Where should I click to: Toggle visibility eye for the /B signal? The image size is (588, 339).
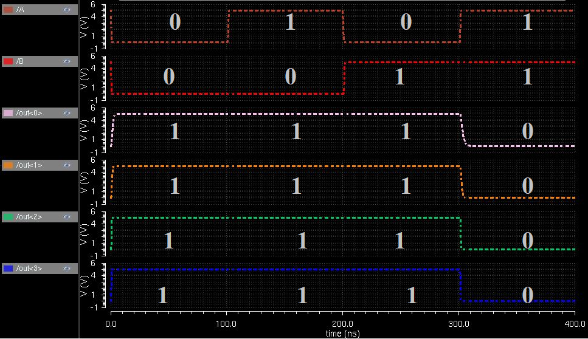(x=67, y=61)
